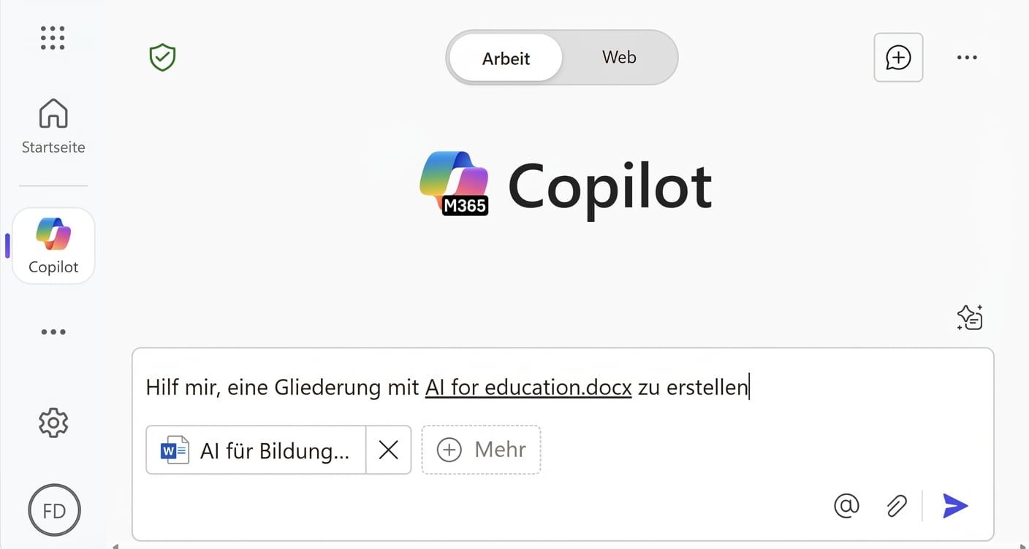Screen dimensions: 1029x549
Task: Click the AI for education.docx link
Action: coord(528,387)
